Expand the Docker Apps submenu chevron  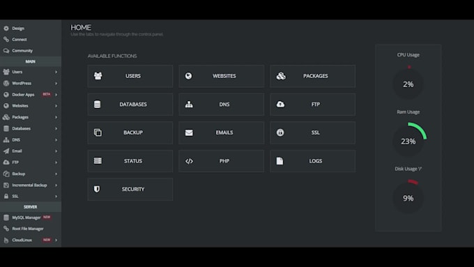coord(56,95)
